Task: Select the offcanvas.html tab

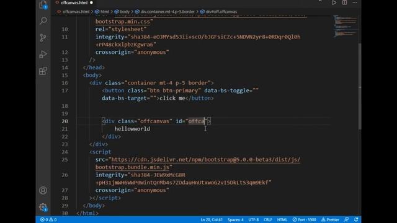Action: pos(74,2)
